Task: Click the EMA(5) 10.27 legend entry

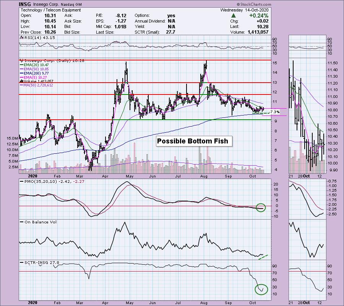Action: (x=36, y=77)
